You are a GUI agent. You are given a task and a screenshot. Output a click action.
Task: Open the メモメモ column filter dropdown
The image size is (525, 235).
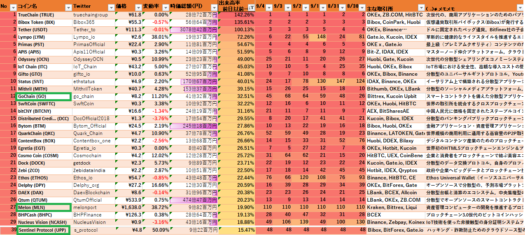click(x=520, y=7)
